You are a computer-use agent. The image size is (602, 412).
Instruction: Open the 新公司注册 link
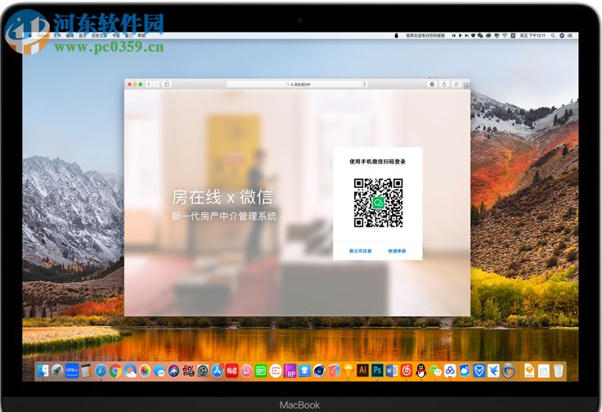pos(360,251)
